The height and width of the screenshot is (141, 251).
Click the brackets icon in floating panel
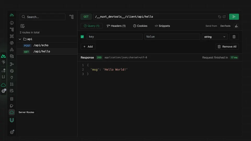click(x=3, y=77)
